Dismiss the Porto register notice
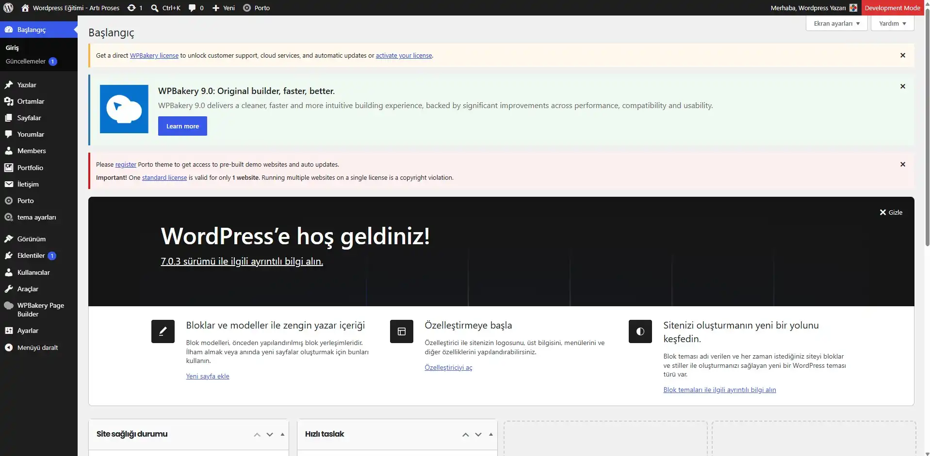 click(x=903, y=164)
